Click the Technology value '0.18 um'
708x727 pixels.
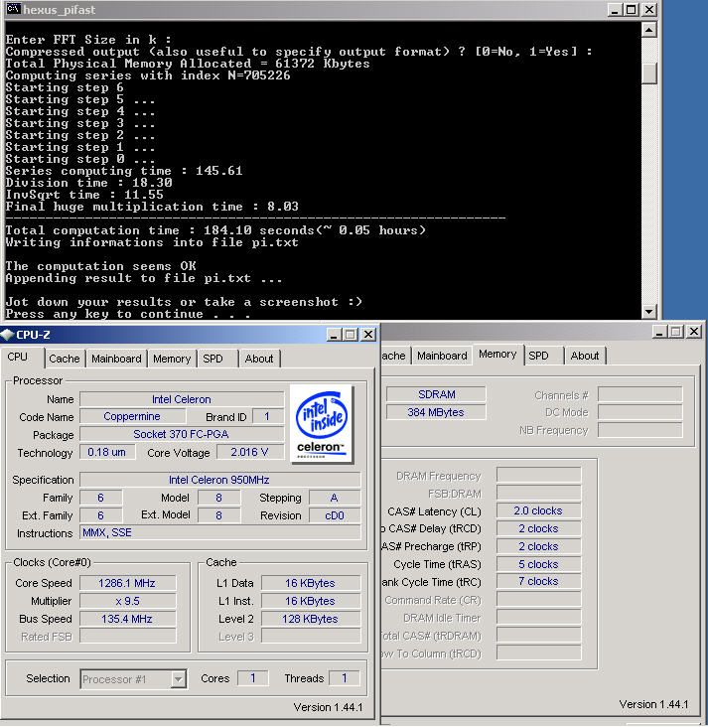(107, 452)
